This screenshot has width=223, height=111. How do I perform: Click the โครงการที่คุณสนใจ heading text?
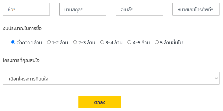[21, 60]
